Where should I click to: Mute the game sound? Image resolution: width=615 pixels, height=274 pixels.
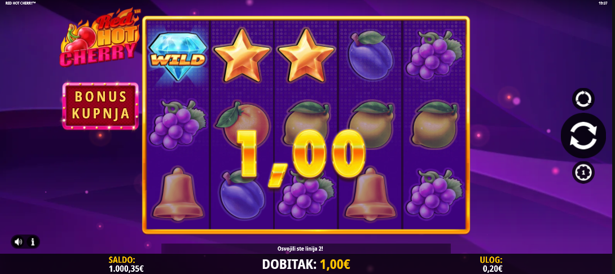[19, 242]
